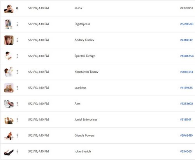Open asset link #3253692

[186, 104]
